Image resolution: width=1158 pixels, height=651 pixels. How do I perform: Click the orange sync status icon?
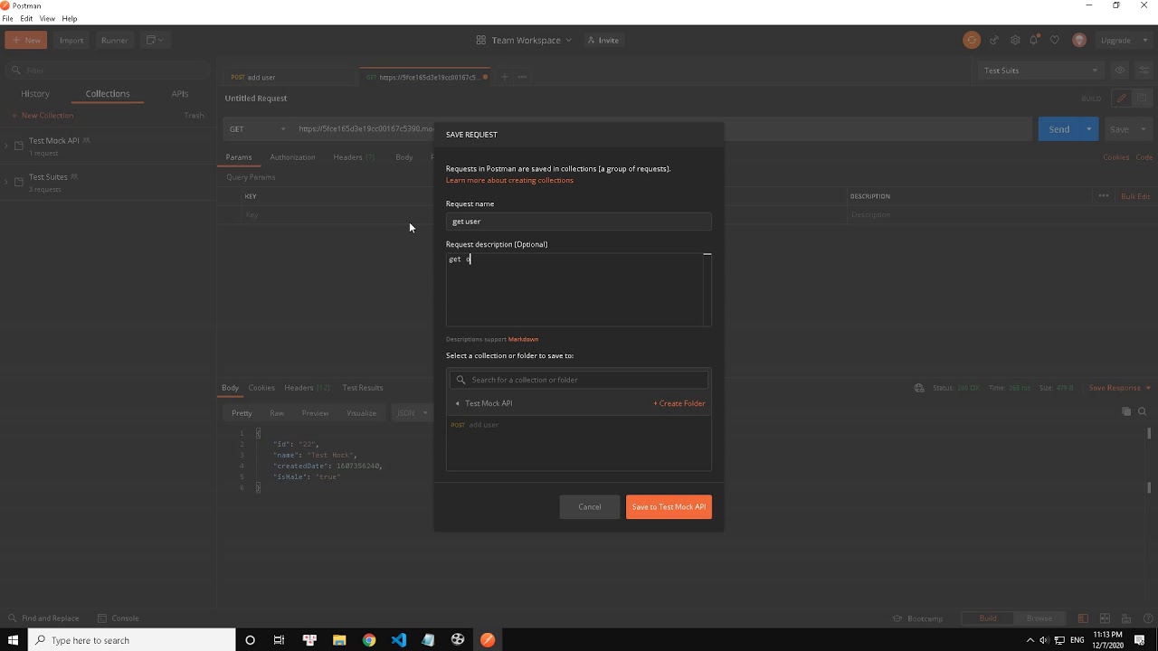[972, 40]
